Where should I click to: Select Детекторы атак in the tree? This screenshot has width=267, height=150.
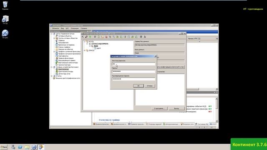(64, 74)
